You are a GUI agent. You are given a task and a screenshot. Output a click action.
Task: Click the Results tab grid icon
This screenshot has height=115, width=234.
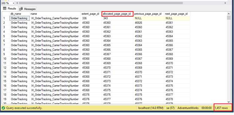tap(5, 8)
